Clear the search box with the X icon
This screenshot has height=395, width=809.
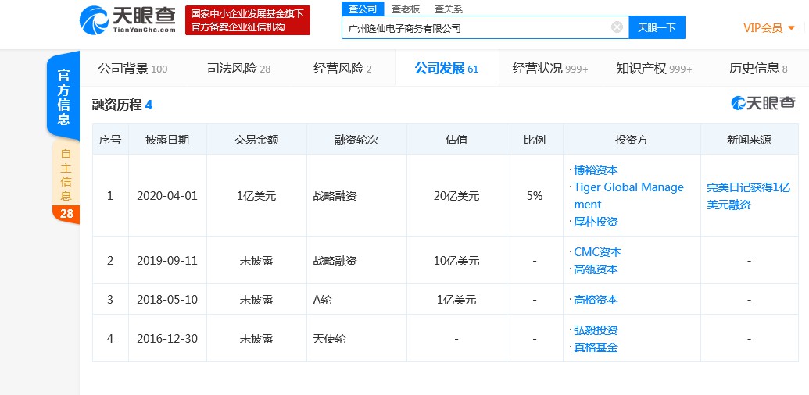tap(617, 27)
